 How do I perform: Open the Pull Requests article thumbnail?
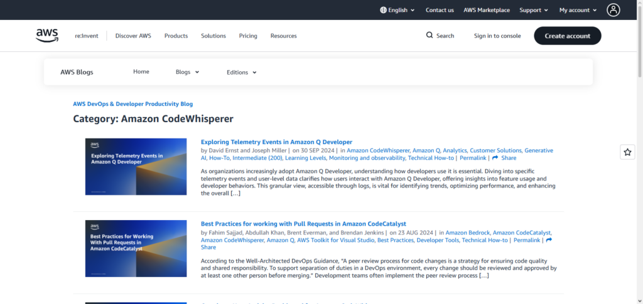(136, 249)
